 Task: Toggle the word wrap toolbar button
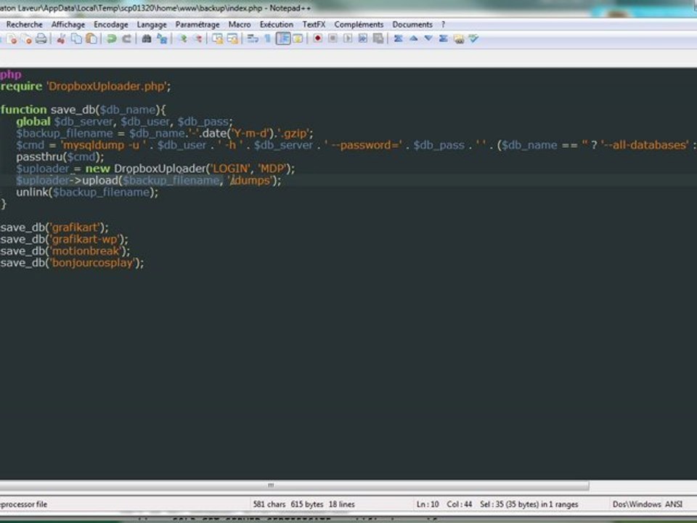[x=253, y=38]
